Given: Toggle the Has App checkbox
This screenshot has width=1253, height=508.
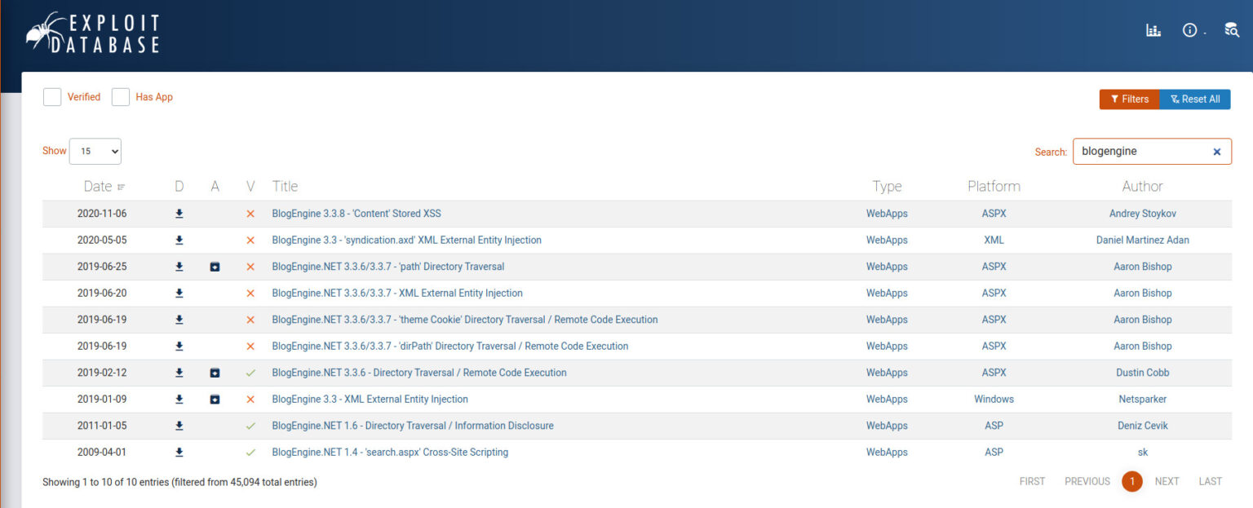Looking at the screenshot, I should pyautogui.click(x=121, y=97).
